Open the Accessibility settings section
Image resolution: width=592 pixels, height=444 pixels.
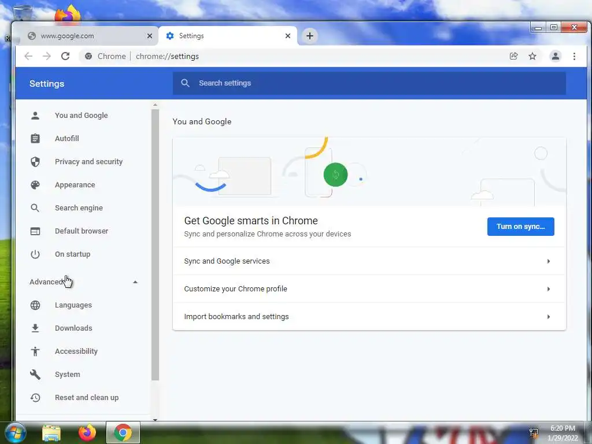76,351
